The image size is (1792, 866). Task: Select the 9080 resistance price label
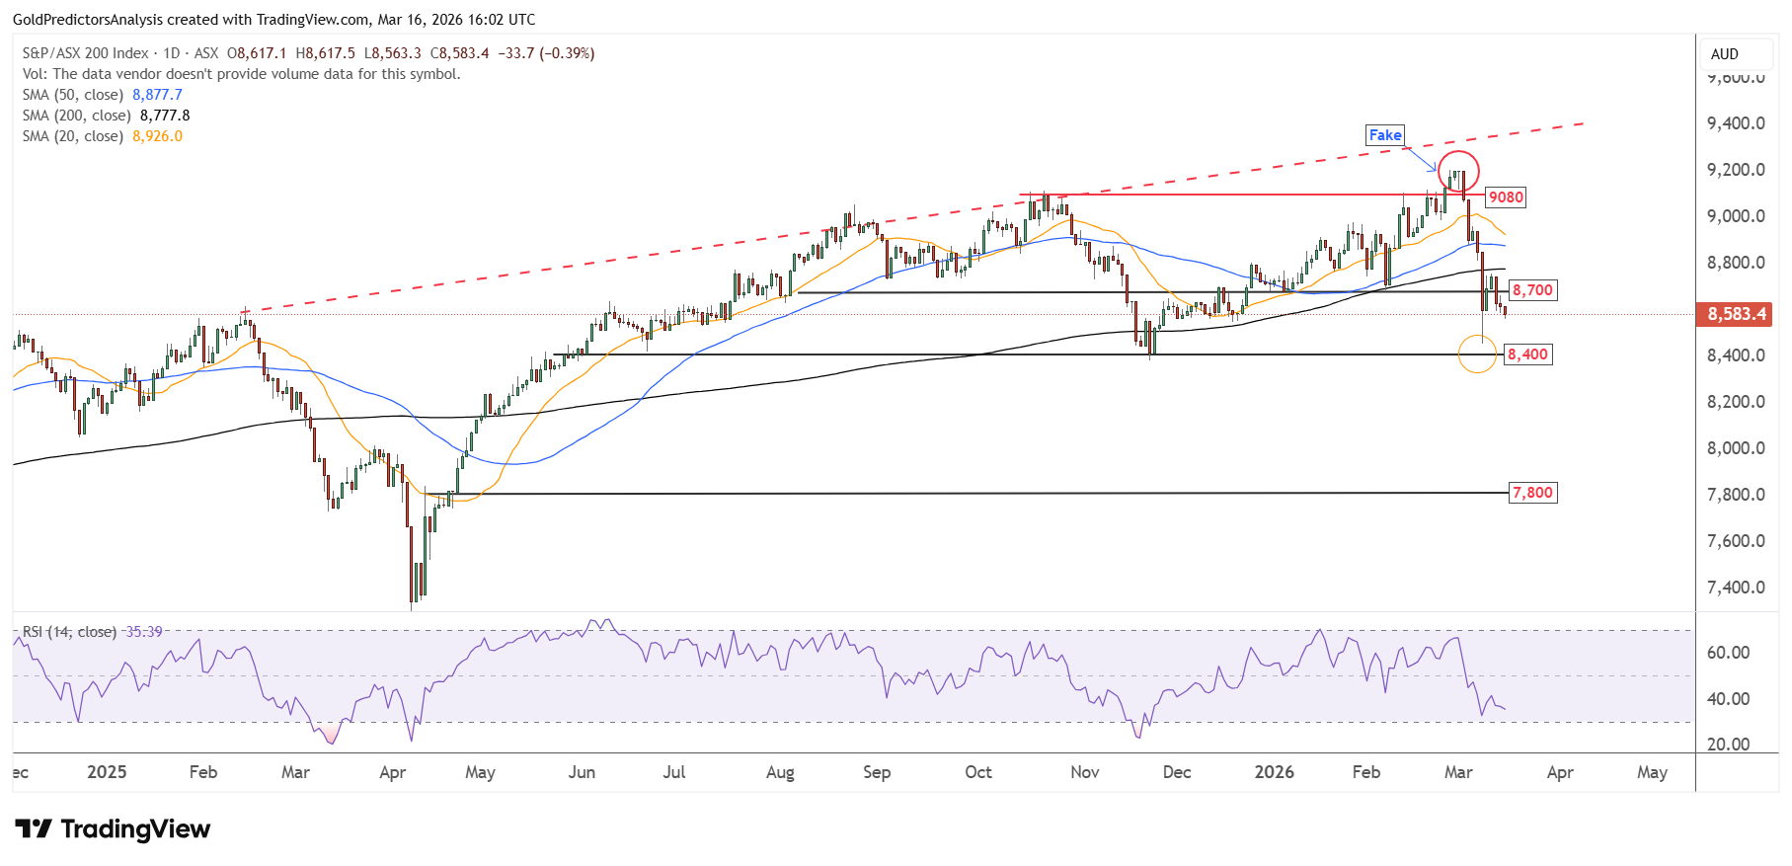coord(1506,197)
